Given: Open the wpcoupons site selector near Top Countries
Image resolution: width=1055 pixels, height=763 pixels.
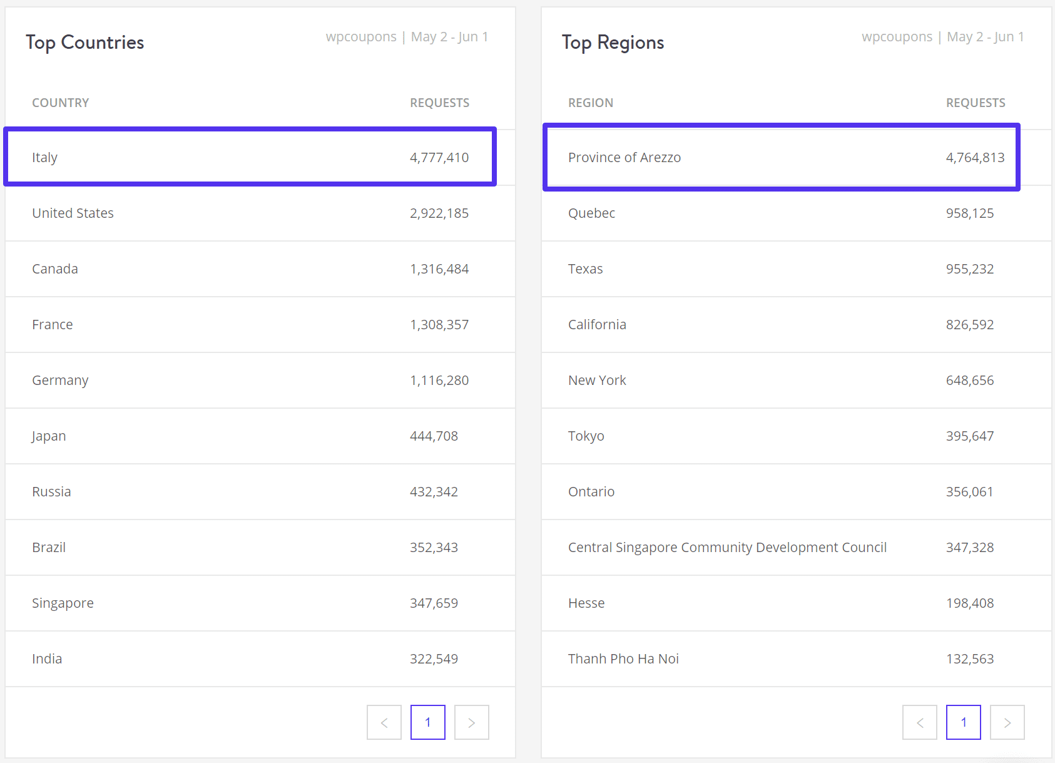Looking at the screenshot, I should 361,36.
